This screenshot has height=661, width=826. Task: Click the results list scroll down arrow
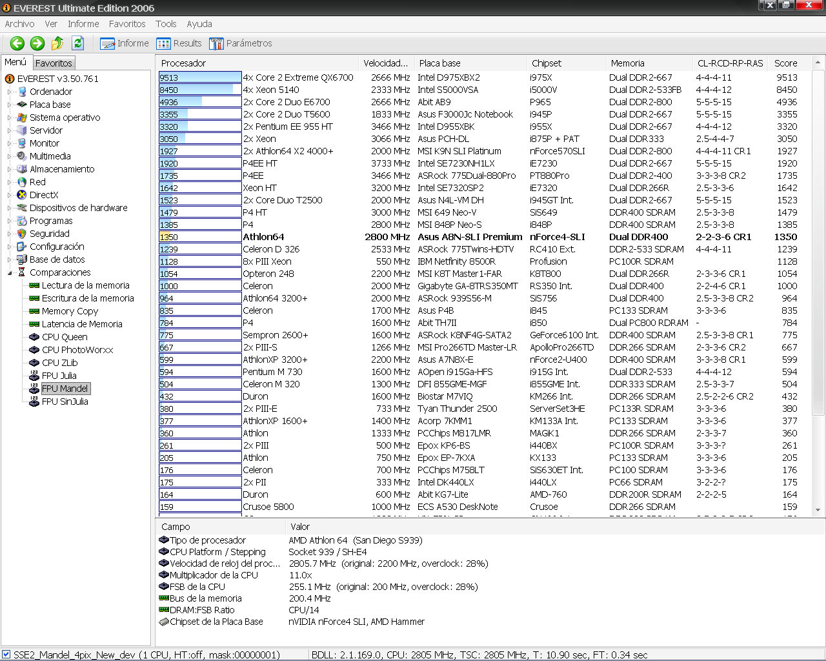[x=818, y=510]
